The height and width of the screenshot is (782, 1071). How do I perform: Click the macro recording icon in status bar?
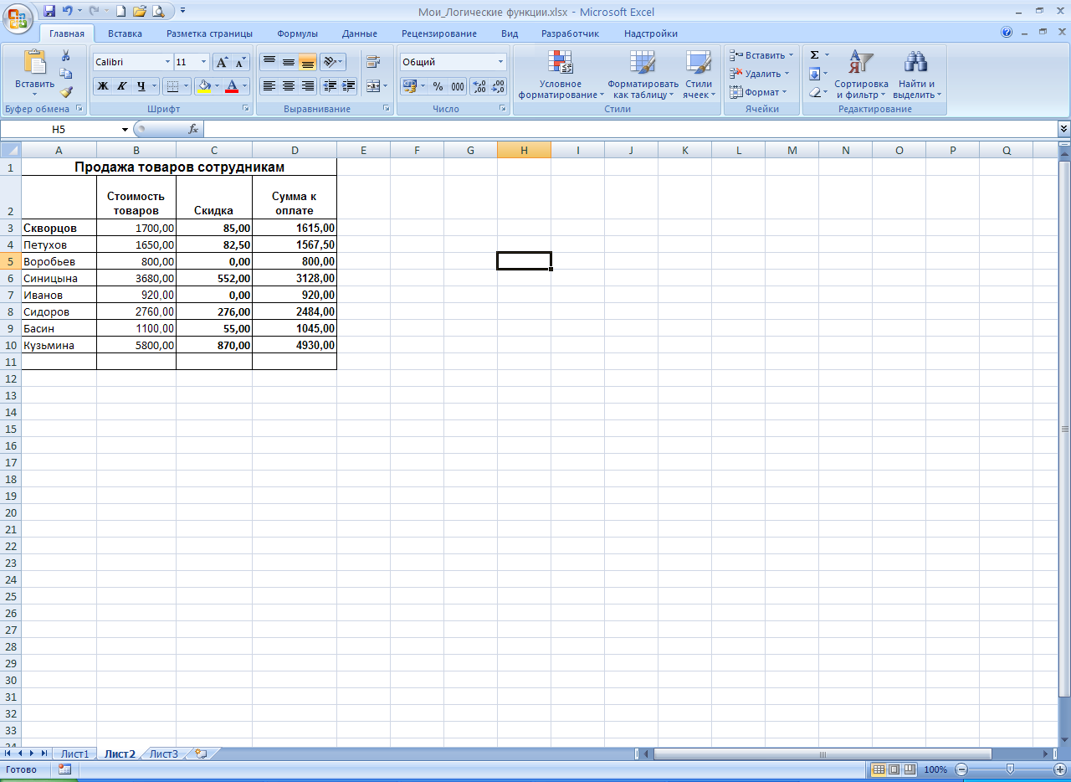[x=64, y=769]
